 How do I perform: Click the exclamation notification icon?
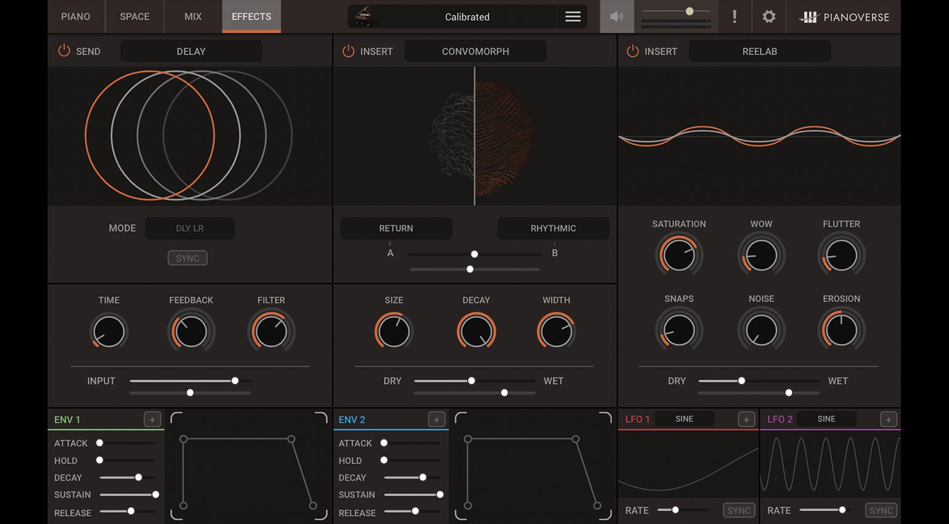tap(735, 17)
